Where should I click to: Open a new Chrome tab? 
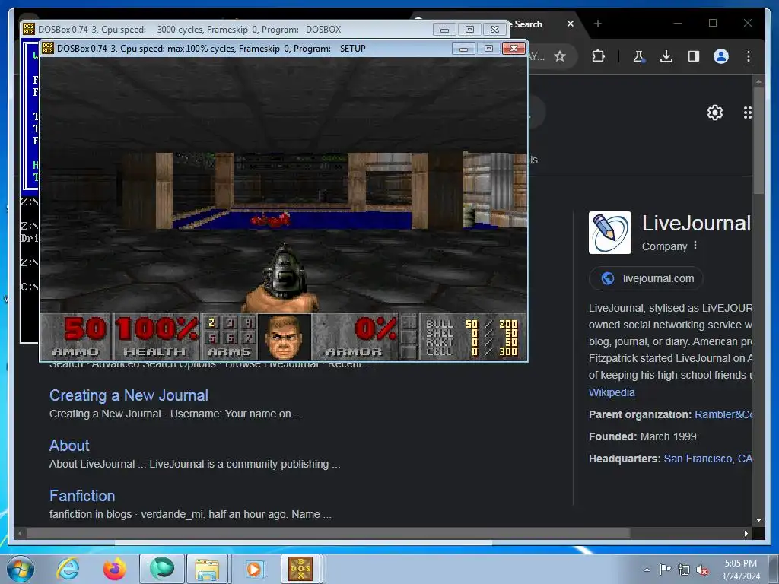[598, 24]
